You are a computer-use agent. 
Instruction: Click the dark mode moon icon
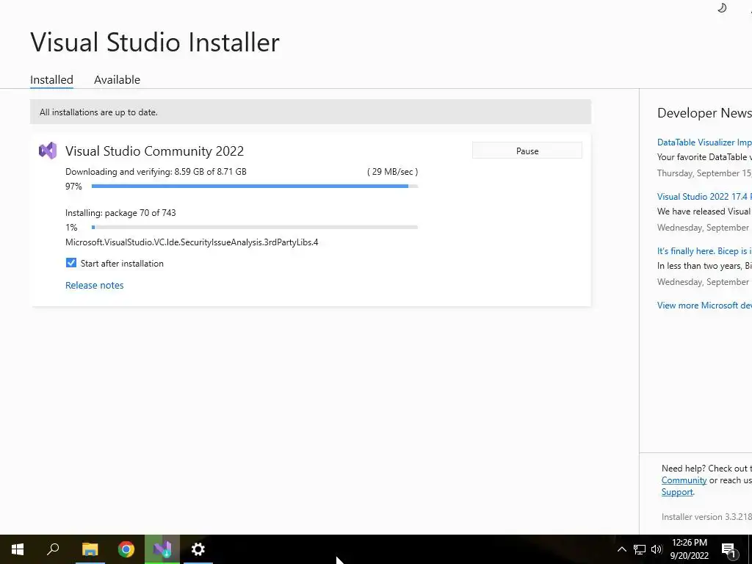[x=722, y=7]
